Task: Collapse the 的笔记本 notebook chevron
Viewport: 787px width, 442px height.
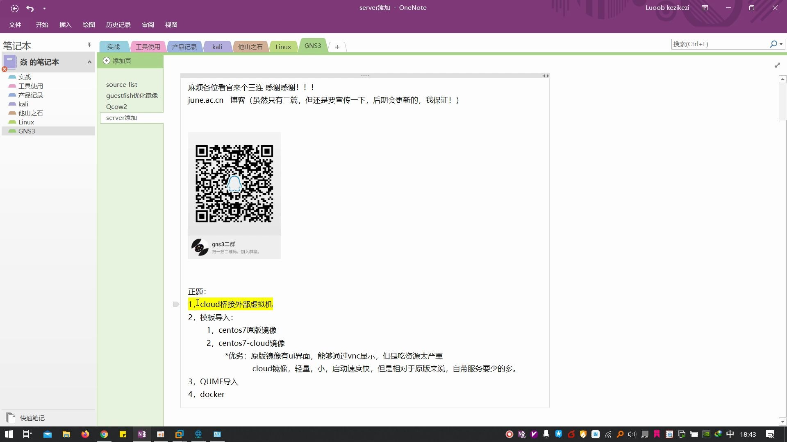Action: coord(89,62)
